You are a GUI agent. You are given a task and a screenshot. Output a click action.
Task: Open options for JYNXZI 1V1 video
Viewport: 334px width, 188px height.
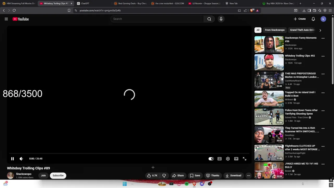[323, 164]
